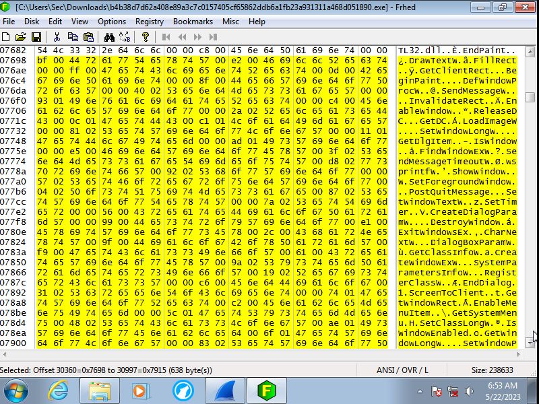The height and width of the screenshot is (404, 539).
Task: Click the vertical scrollbar thumb
Action: coord(530,97)
